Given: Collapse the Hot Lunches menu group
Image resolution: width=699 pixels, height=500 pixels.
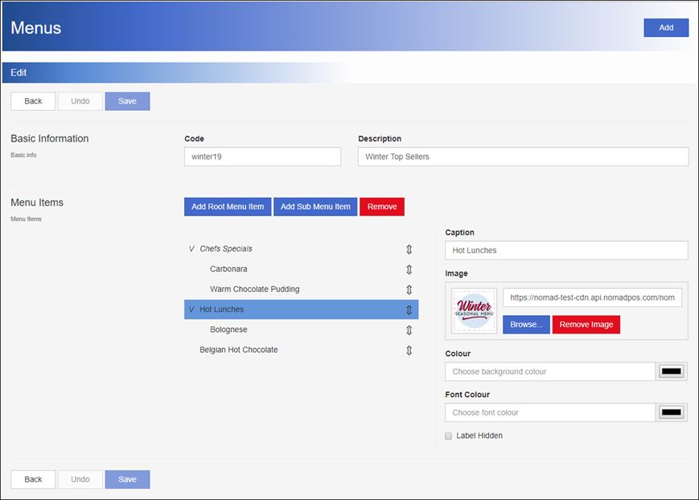Looking at the screenshot, I should pyautogui.click(x=194, y=309).
